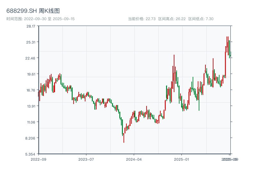Viewport: 256px width, 192px height.
Task: Select the 2023-07 date axis label
Action: click(86, 159)
